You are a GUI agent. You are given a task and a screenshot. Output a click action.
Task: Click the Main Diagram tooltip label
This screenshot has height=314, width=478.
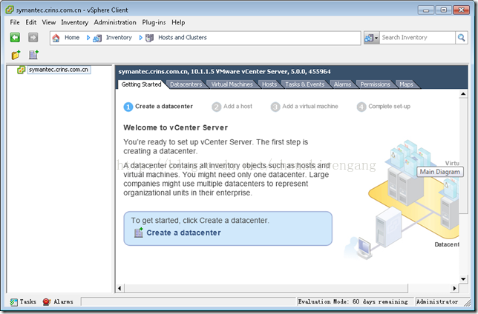[x=440, y=172]
